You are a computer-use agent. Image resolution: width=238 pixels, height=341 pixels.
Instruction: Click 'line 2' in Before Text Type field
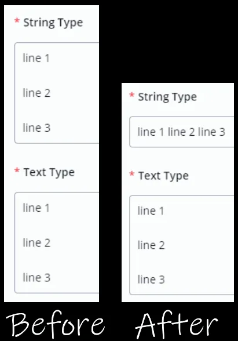pos(36,242)
